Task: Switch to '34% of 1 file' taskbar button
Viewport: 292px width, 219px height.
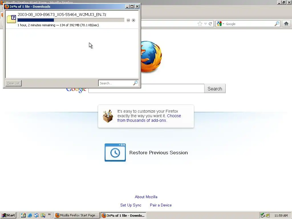Action: click(123, 216)
